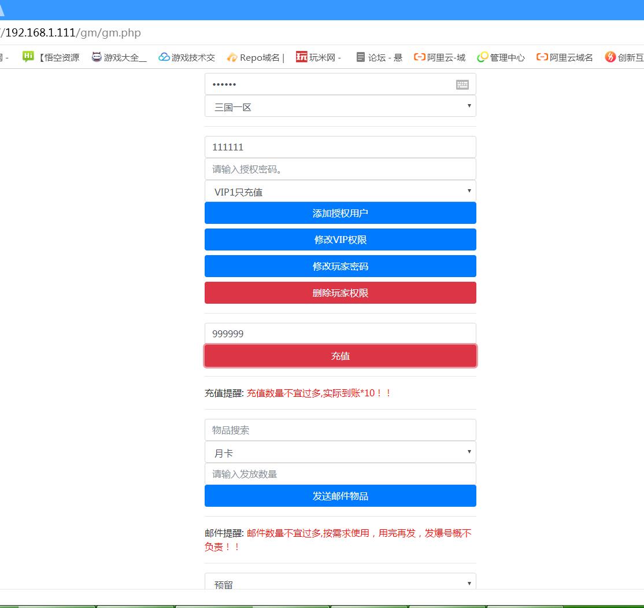Click the 物品搜索 search field
The image size is (644, 608).
pyautogui.click(x=340, y=430)
